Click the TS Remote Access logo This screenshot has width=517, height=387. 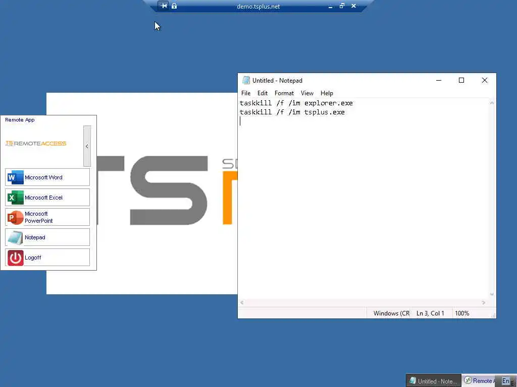coord(36,144)
